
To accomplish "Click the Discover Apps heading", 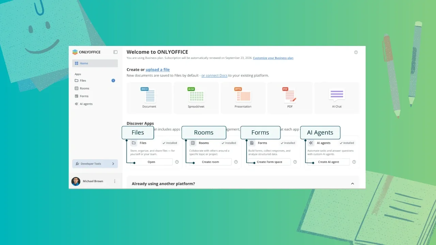I will pos(140,124).
